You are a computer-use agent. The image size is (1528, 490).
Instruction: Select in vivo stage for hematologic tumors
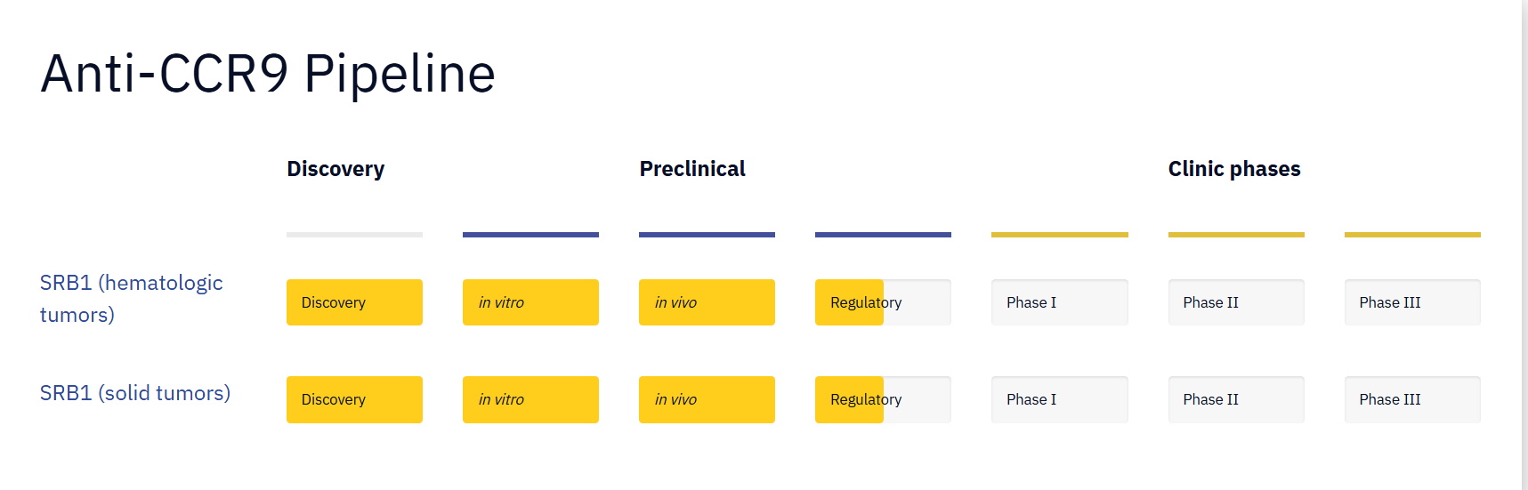pyautogui.click(x=707, y=302)
